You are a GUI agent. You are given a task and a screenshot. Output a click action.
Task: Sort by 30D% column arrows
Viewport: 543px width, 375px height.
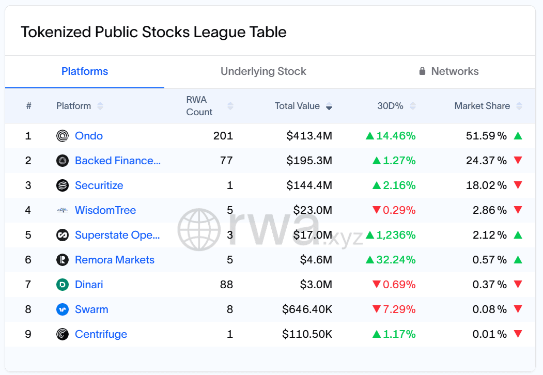click(413, 106)
